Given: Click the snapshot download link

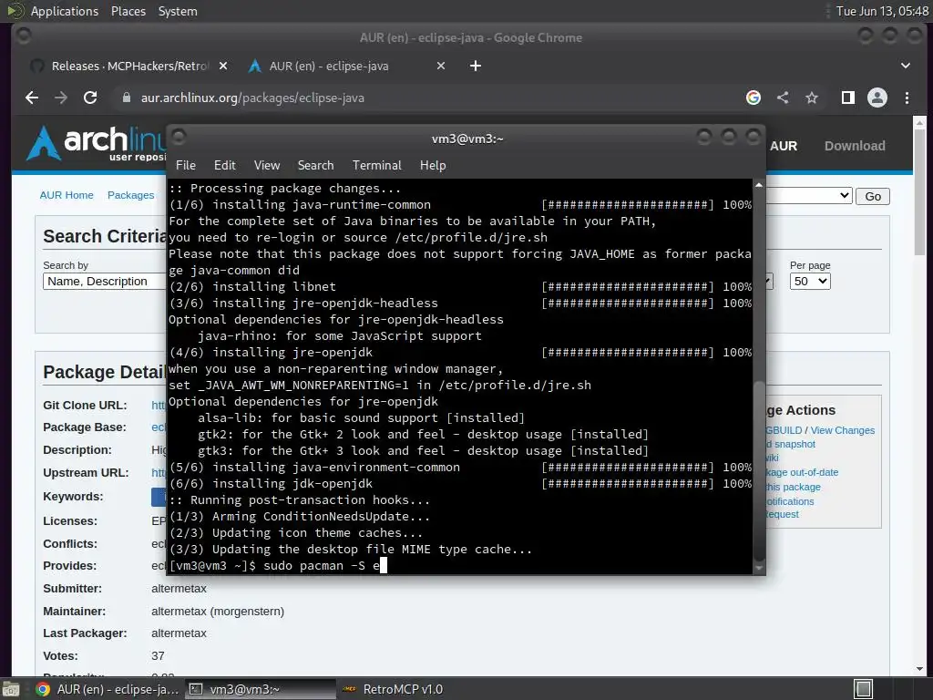Looking at the screenshot, I should coord(791,444).
